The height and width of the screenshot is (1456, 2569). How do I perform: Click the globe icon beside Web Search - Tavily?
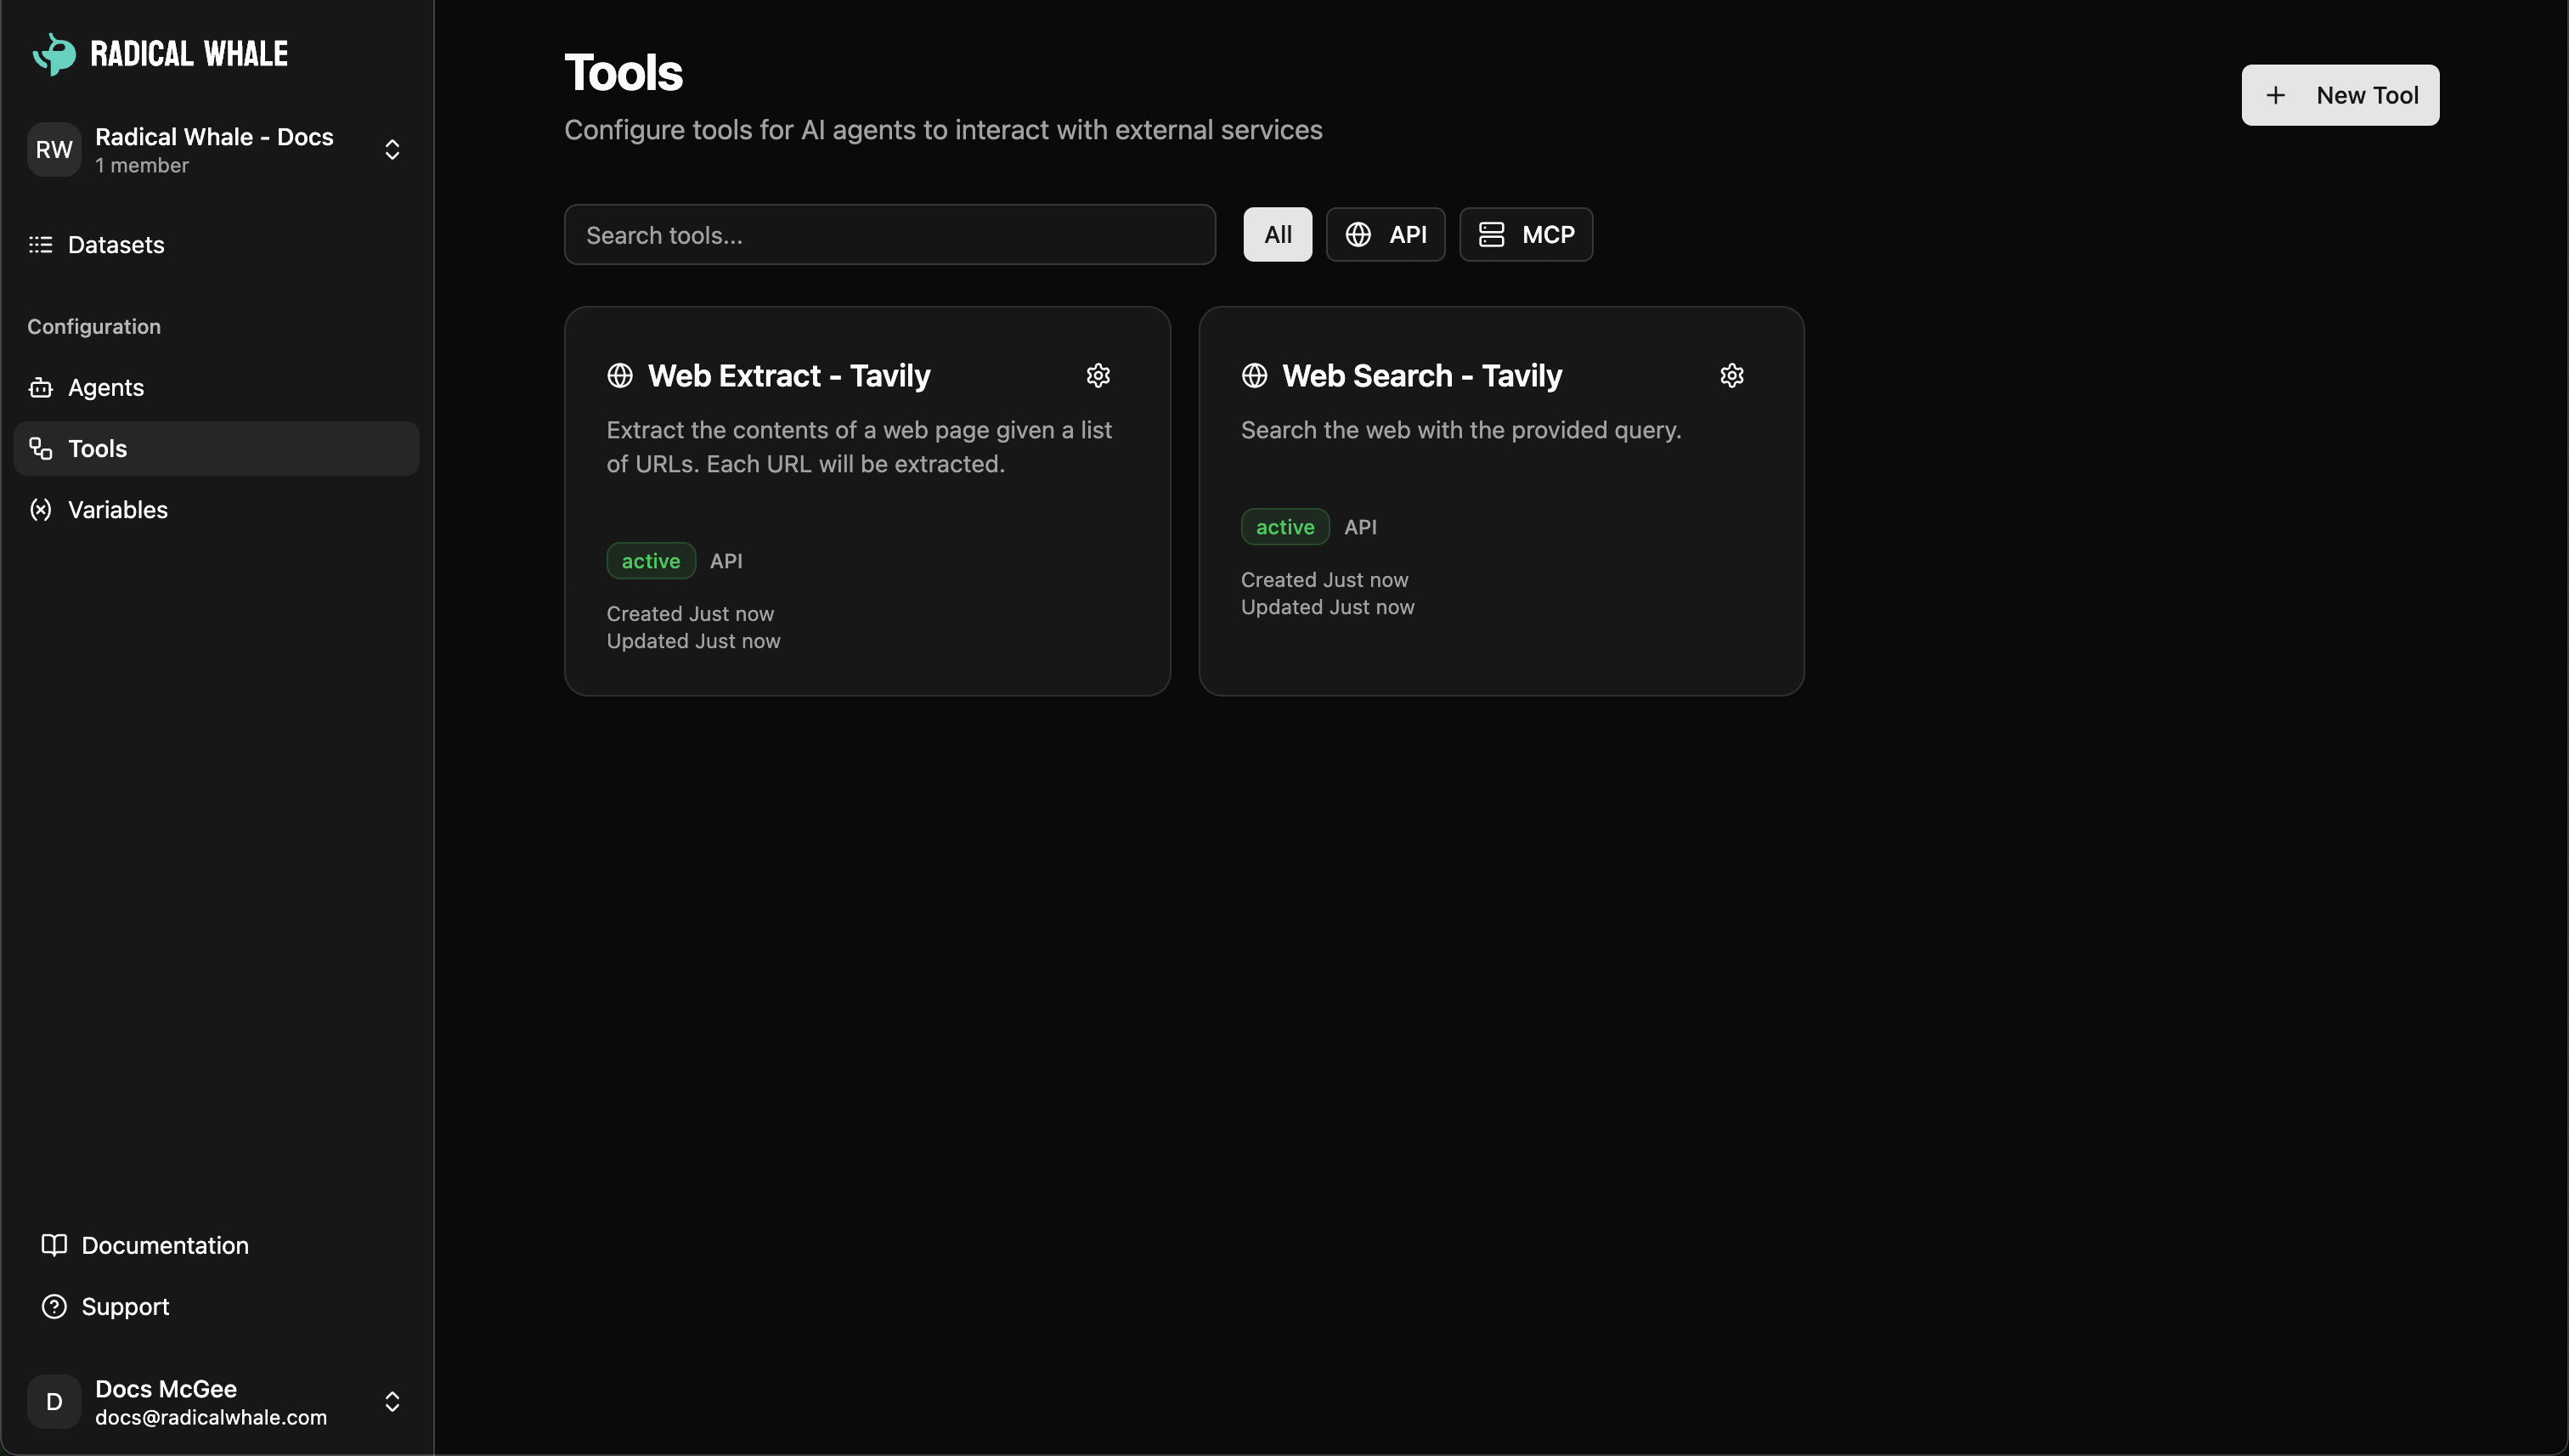point(1254,375)
